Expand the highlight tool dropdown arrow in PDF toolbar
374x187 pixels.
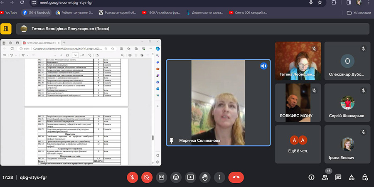click(16, 55)
